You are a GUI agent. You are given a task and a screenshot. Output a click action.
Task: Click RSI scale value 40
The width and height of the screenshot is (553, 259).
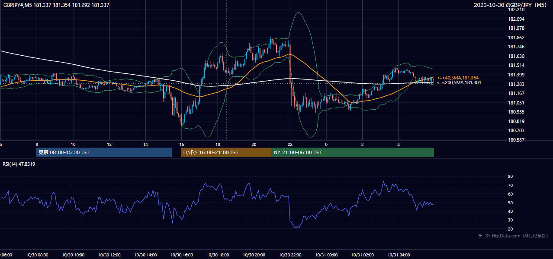pos(511,211)
